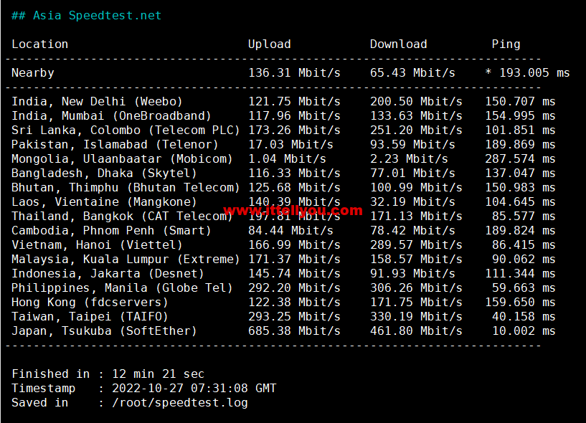Image resolution: width=586 pixels, height=423 pixels.
Task: Click timestamp 2022-10-27 07:31:08 GMT
Action: (x=194, y=389)
